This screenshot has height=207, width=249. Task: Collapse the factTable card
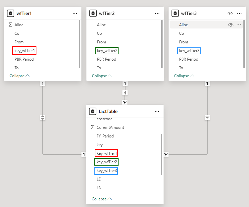(x=102, y=199)
